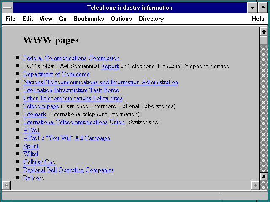The image size is (270, 202).
Task: Follow Other Telecommunications Policy Sites link
Action: click(x=73, y=98)
